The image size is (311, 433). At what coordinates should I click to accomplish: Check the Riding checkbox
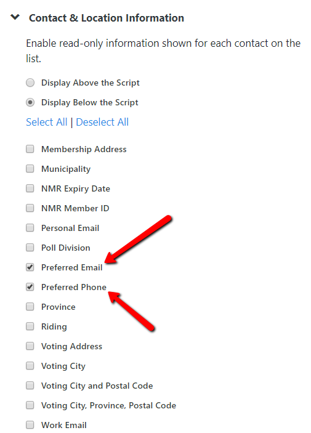[x=30, y=326]
